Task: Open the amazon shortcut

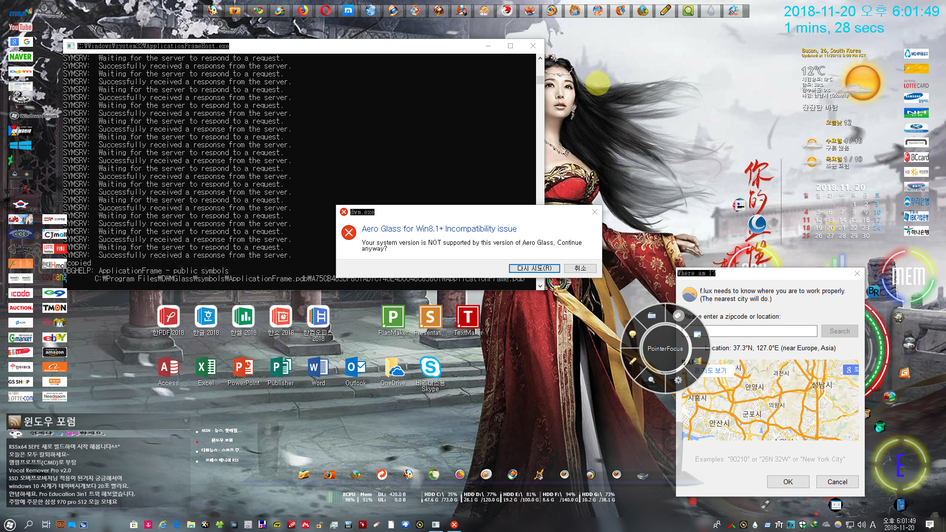Action: point(54,352)
